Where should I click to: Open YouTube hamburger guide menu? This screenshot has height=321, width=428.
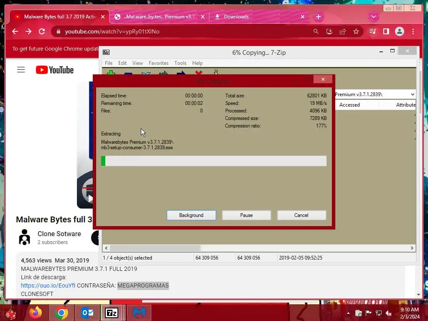[x=21, y=70]
